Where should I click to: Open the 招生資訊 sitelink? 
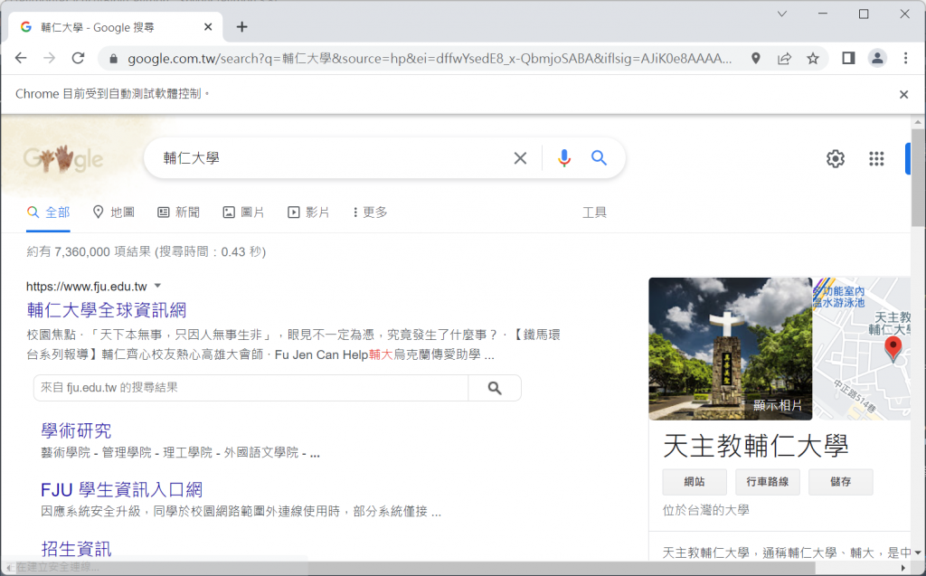(76, 549)
